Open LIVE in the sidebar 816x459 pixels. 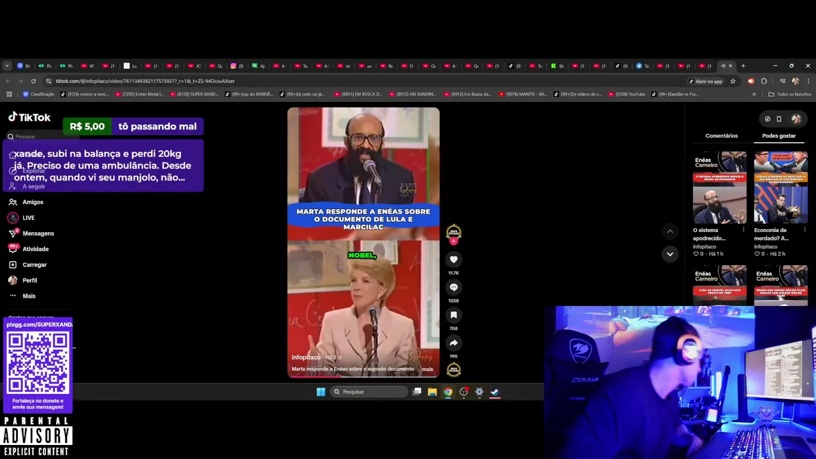22,218
